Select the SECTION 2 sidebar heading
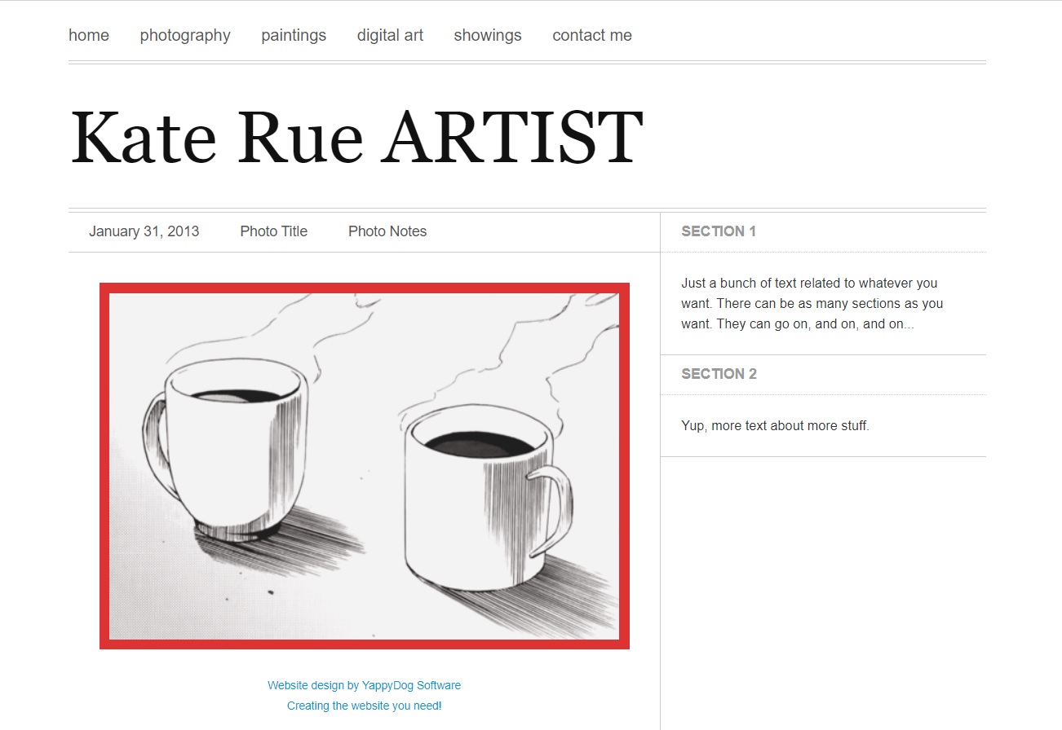1062x730 pixels. tap(719, 374)
